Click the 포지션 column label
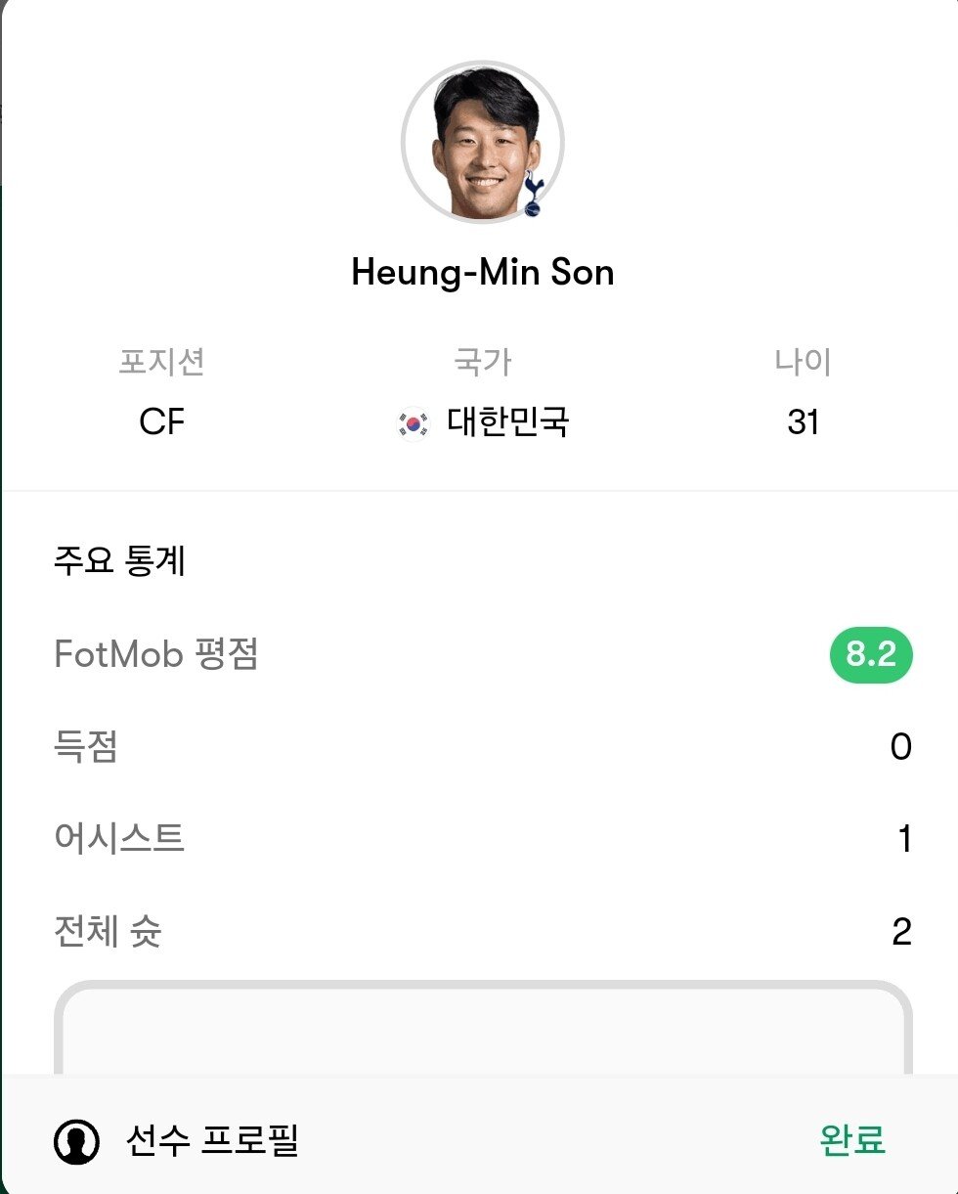Screen dimensions: 958x1194 162,363
